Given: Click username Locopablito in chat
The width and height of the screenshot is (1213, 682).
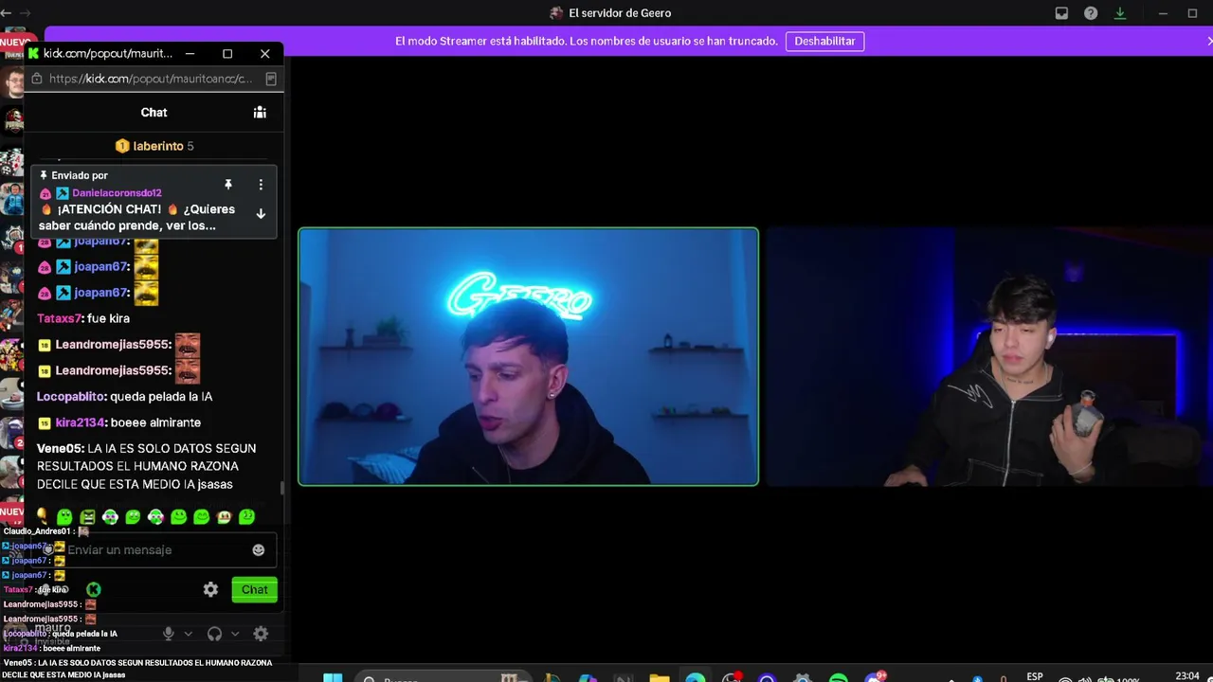Looking at the screenshot, I should tap(71, 397).
